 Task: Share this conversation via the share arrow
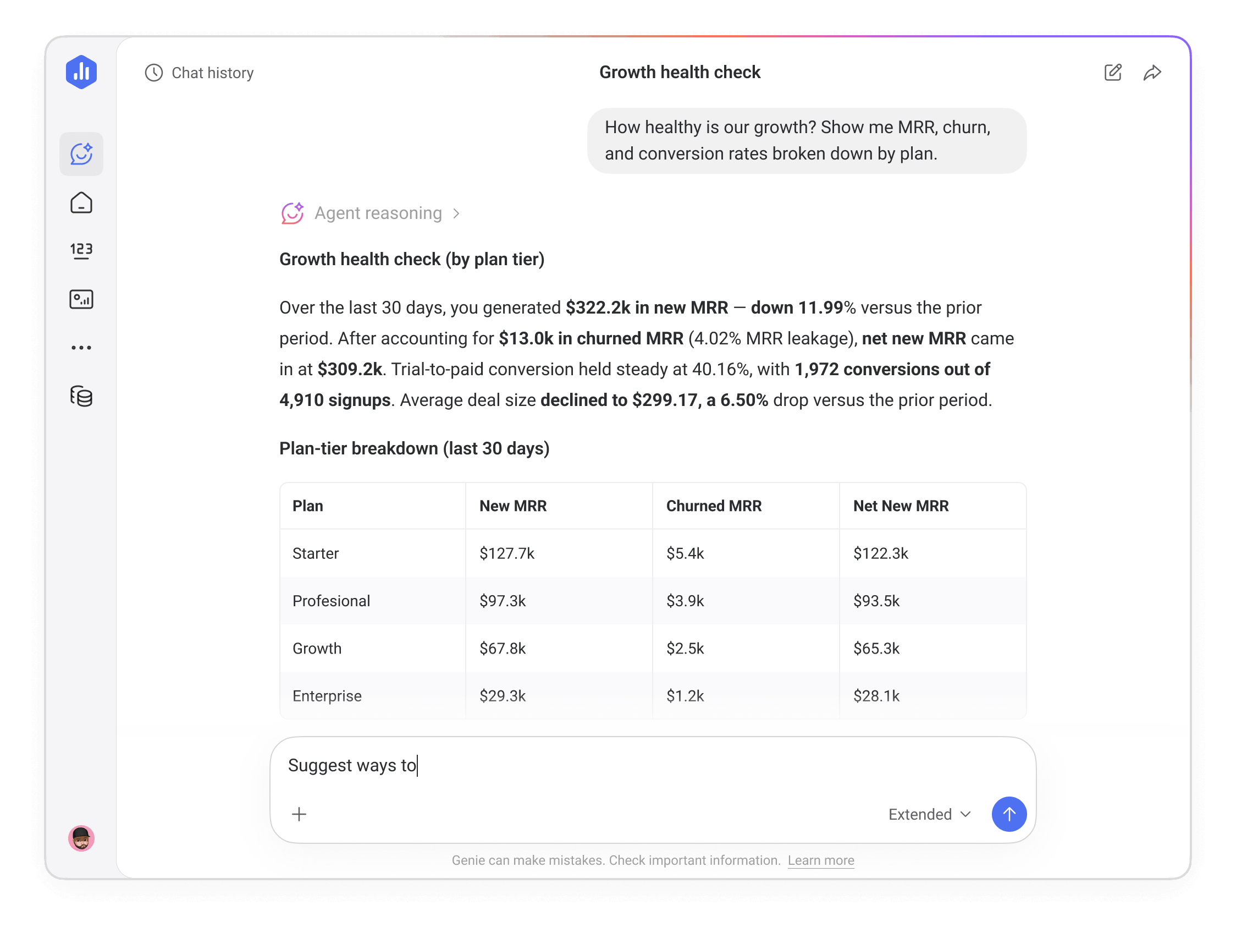coord(1152,72)
